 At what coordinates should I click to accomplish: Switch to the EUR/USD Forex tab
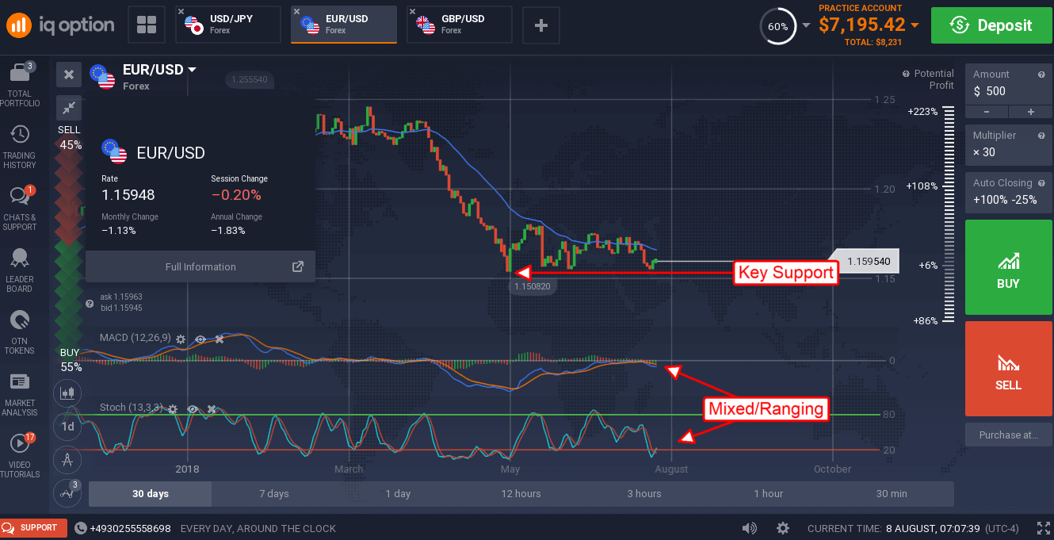coord(344,25)
